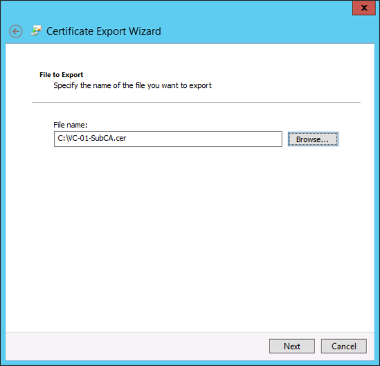The image size is (380, 366).
Task: Open the Browse file dialog
Action: pos(313,139)
